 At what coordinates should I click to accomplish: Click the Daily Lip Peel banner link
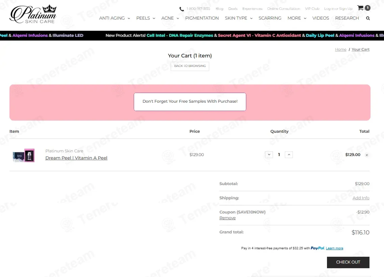tap(320, 35)
